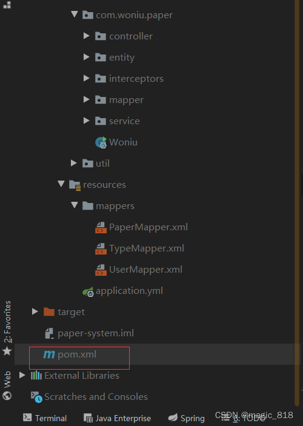Select External Libraries label
The height and width of the screenshot is (426, 303).
pyautogui.click(x=82, y=376)
